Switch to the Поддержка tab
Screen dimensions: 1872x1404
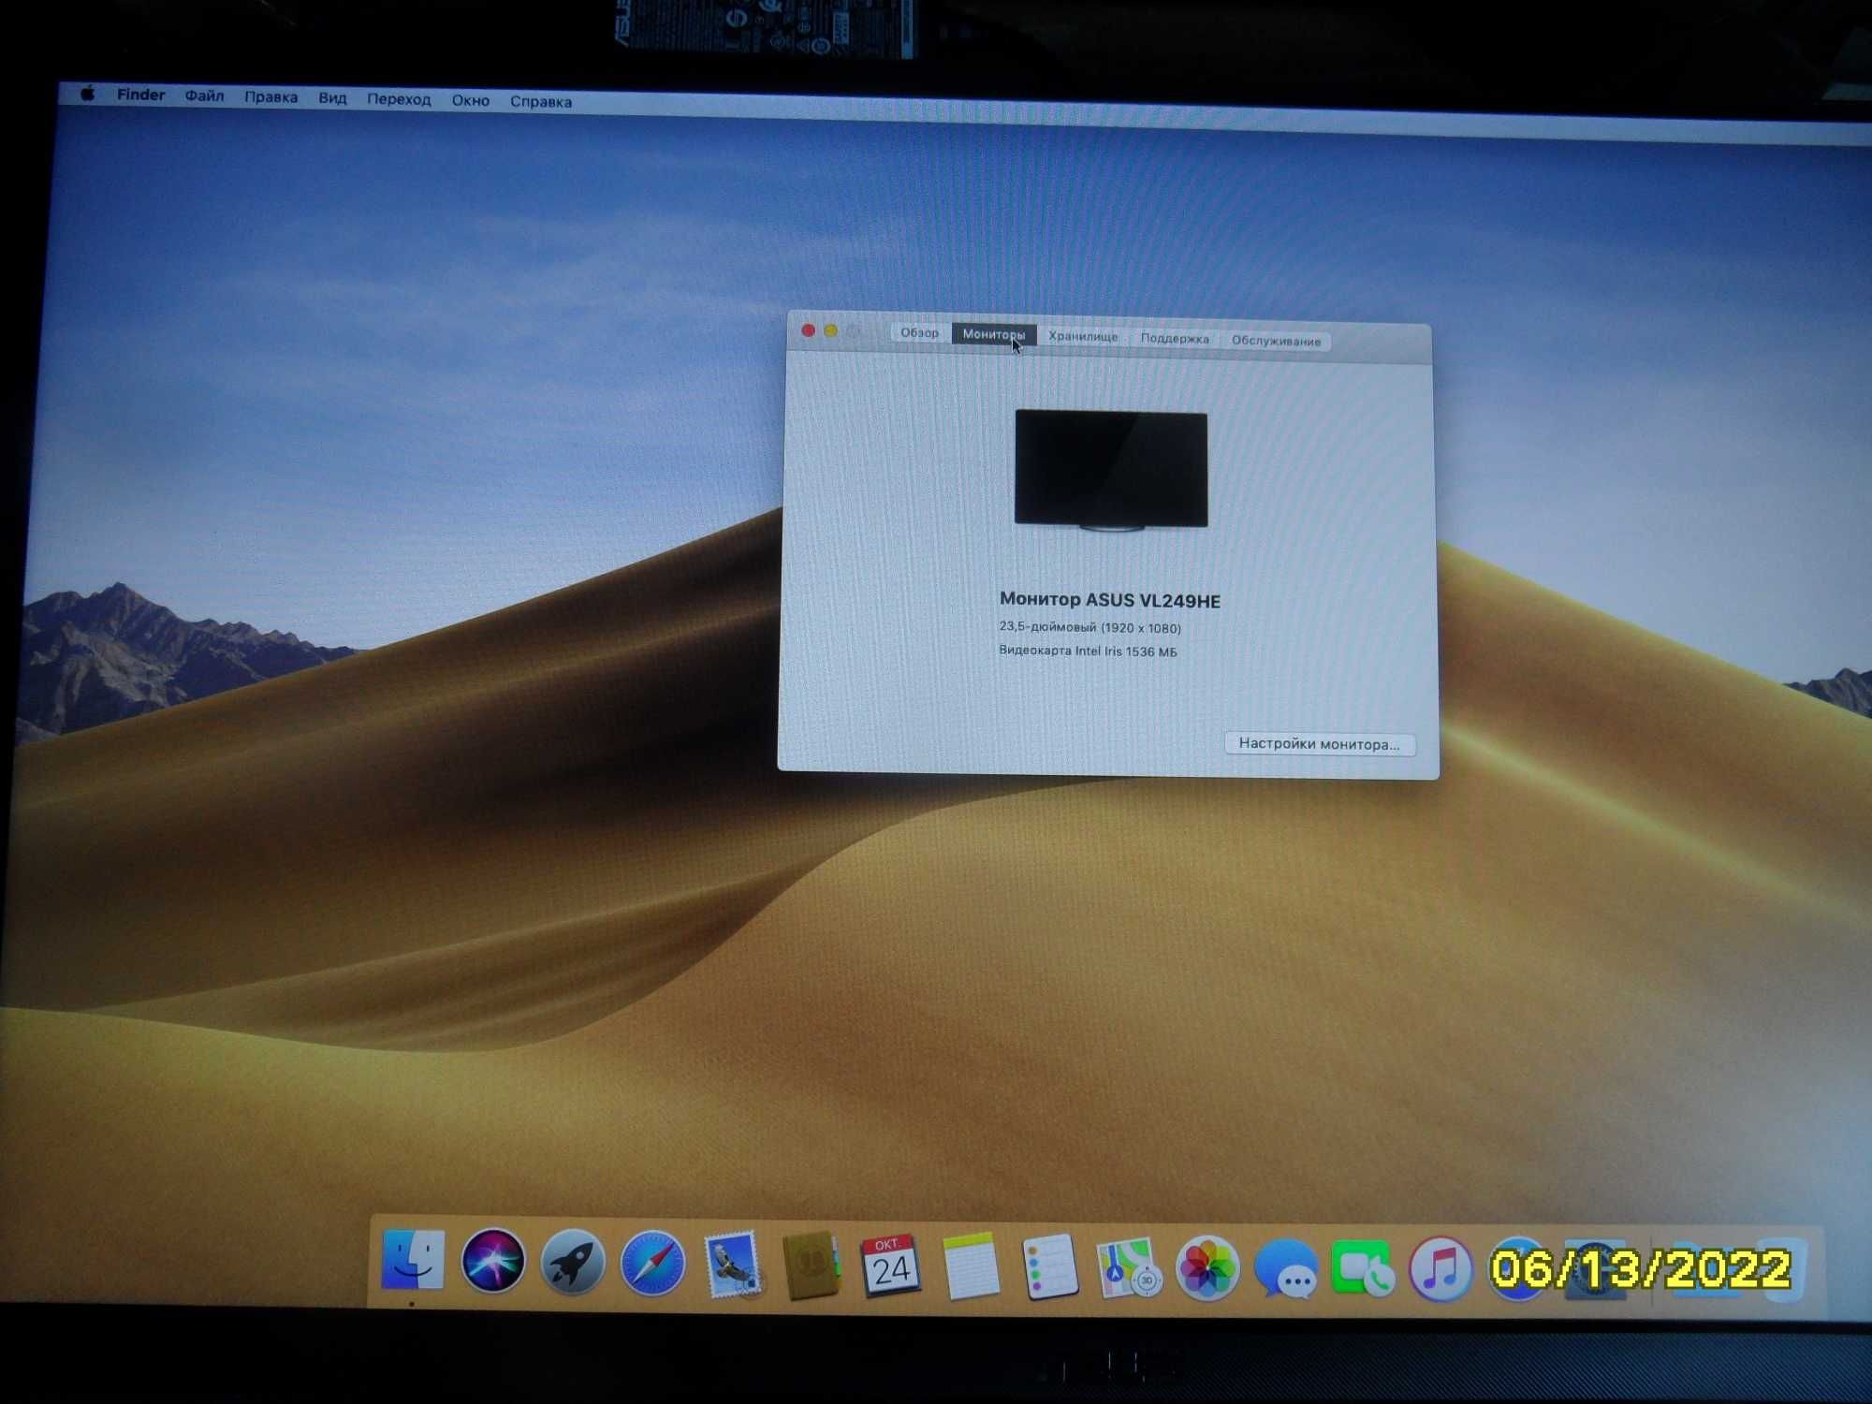coord(1175,339)
